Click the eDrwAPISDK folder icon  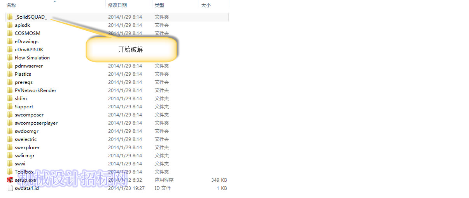click(x=10, y=50)
